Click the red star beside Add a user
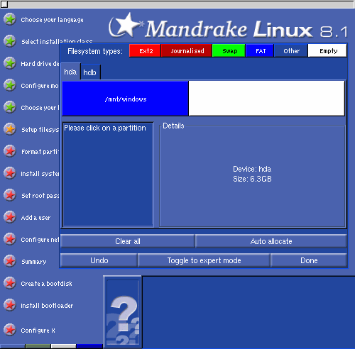 [x=10, y=217]
